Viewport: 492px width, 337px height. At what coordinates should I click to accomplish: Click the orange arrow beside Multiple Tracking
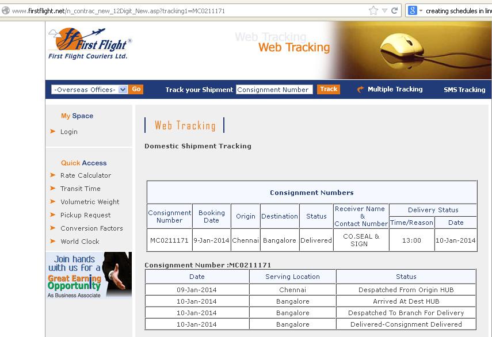point(361,90)
